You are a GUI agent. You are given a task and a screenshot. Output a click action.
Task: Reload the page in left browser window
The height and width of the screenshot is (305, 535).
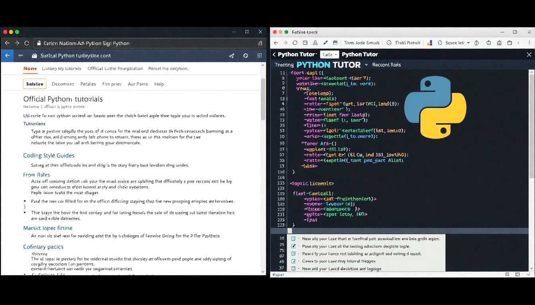click(27, 43)
